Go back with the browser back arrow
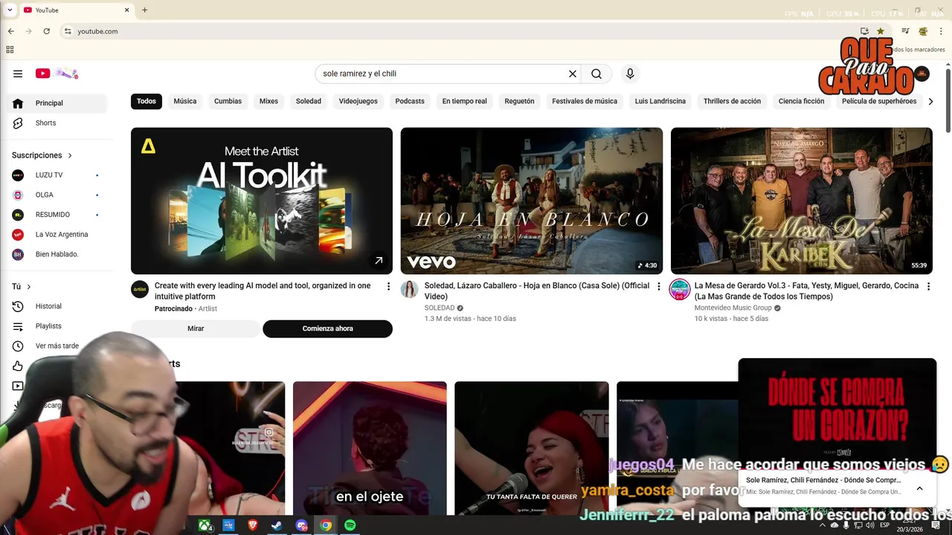 coord(11,31)
